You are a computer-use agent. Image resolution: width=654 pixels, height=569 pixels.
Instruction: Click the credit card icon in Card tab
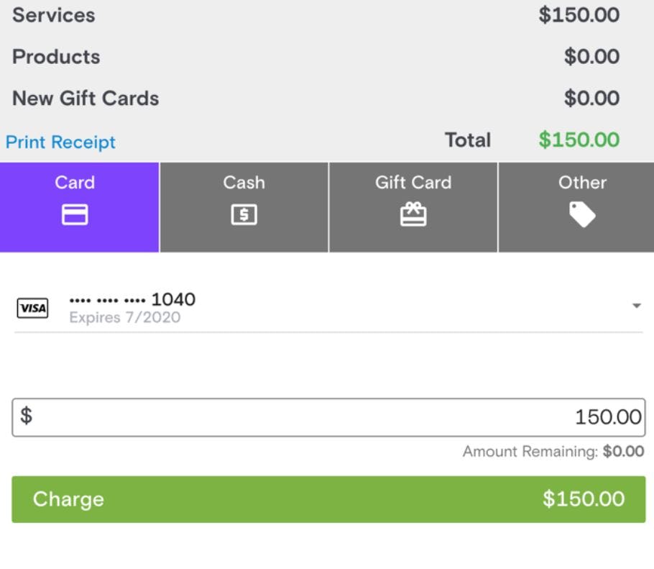75,215
